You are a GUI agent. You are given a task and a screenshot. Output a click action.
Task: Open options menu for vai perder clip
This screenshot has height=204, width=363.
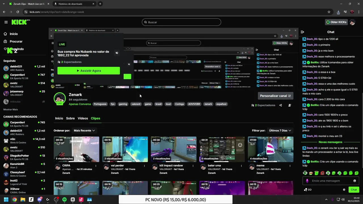[x=144, y=166]
